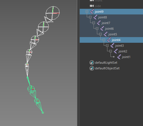
Task: Select the side camera item
Action: click(x=98, y=6)
